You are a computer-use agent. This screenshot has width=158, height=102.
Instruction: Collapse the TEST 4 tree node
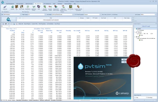136,34
